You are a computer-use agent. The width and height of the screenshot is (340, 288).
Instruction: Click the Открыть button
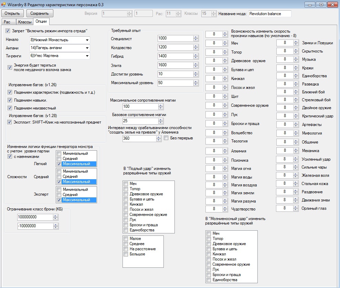click(12, 13)
